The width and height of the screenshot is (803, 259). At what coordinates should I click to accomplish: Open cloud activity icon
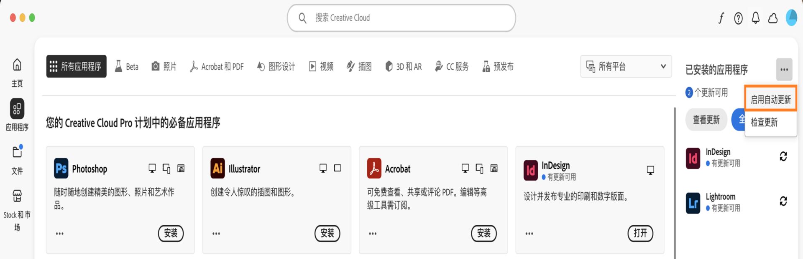[773, 18]
